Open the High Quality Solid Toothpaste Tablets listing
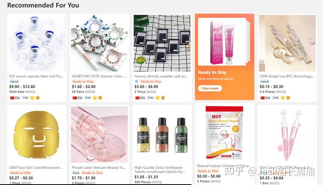323x185 pixels. click(x=160, y=170)
